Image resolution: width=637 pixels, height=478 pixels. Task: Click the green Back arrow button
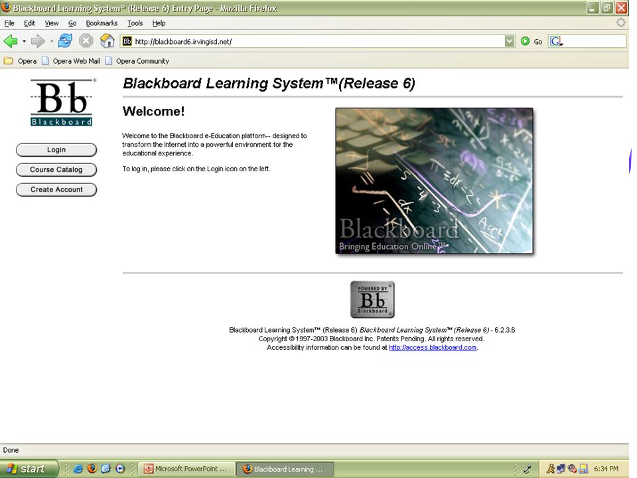click(10, 41)
